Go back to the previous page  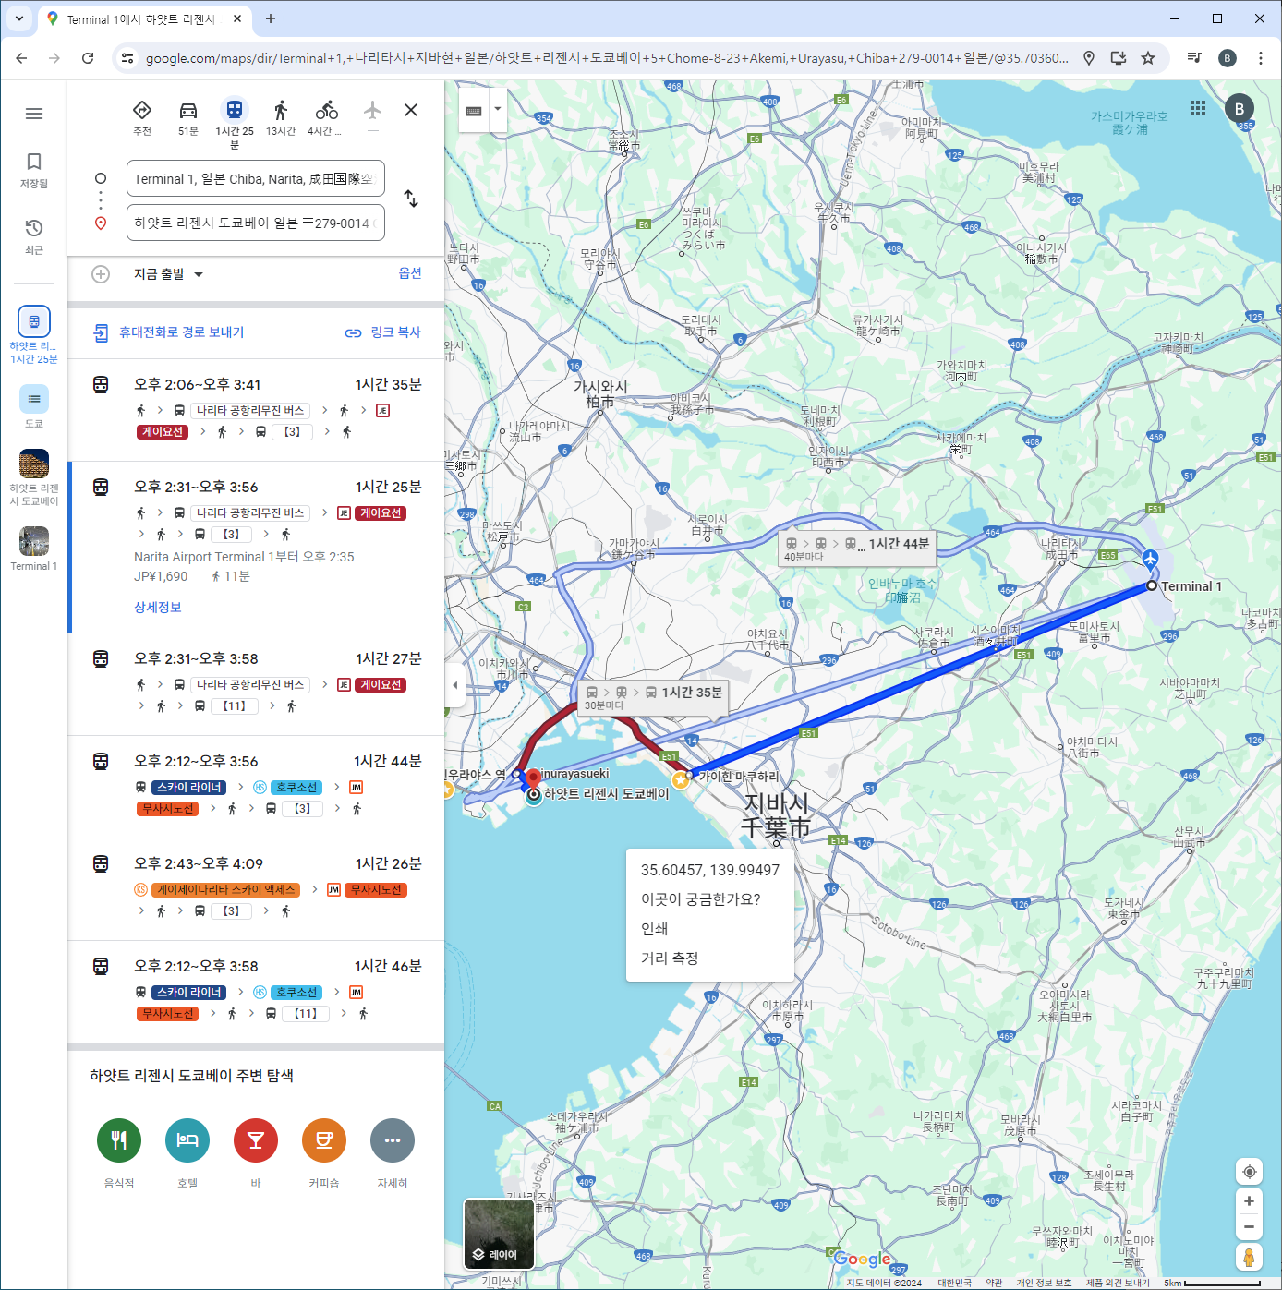[x=22, y=58]
